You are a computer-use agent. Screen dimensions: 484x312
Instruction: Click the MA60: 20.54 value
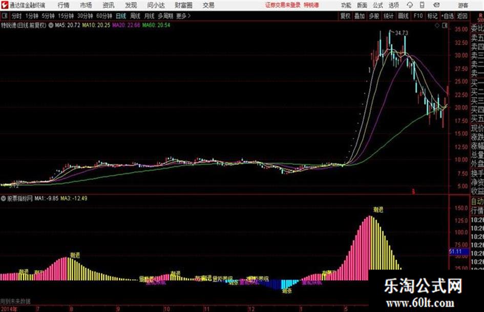click(x=156, y=25)
